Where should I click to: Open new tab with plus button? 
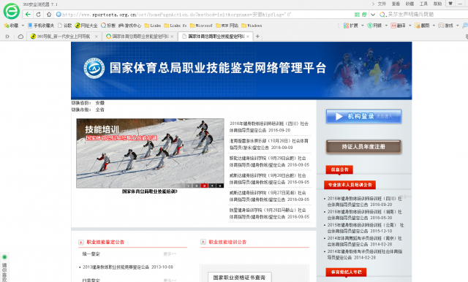click(257, 37)
